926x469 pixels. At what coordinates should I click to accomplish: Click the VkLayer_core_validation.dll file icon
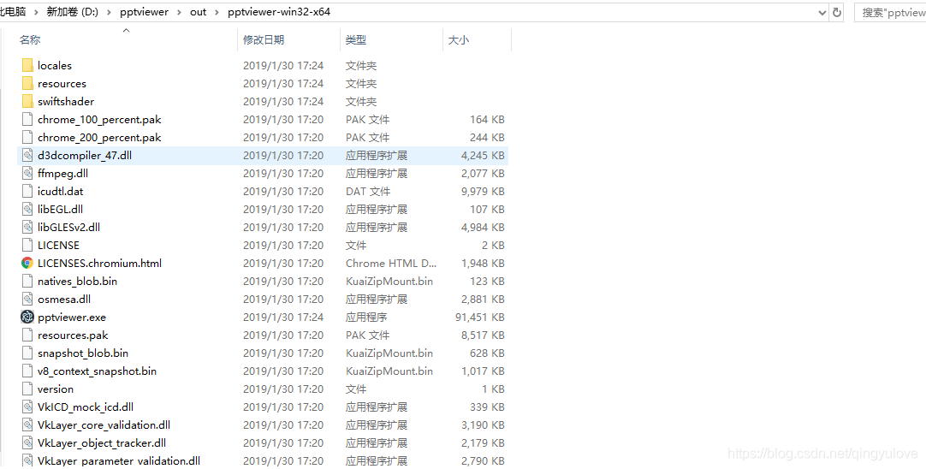(27, 424)
